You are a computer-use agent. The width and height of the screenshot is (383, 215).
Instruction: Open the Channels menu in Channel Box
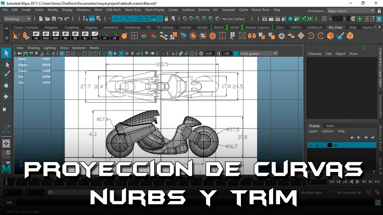(x=315, y=54)
